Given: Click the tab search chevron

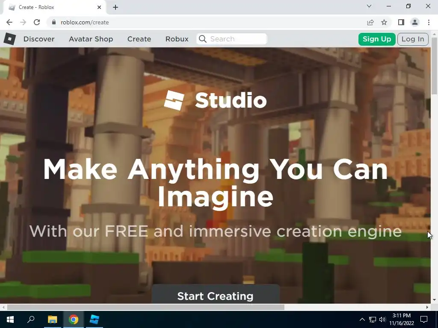Looking at the screenshot, I should [x=369, y=6].
